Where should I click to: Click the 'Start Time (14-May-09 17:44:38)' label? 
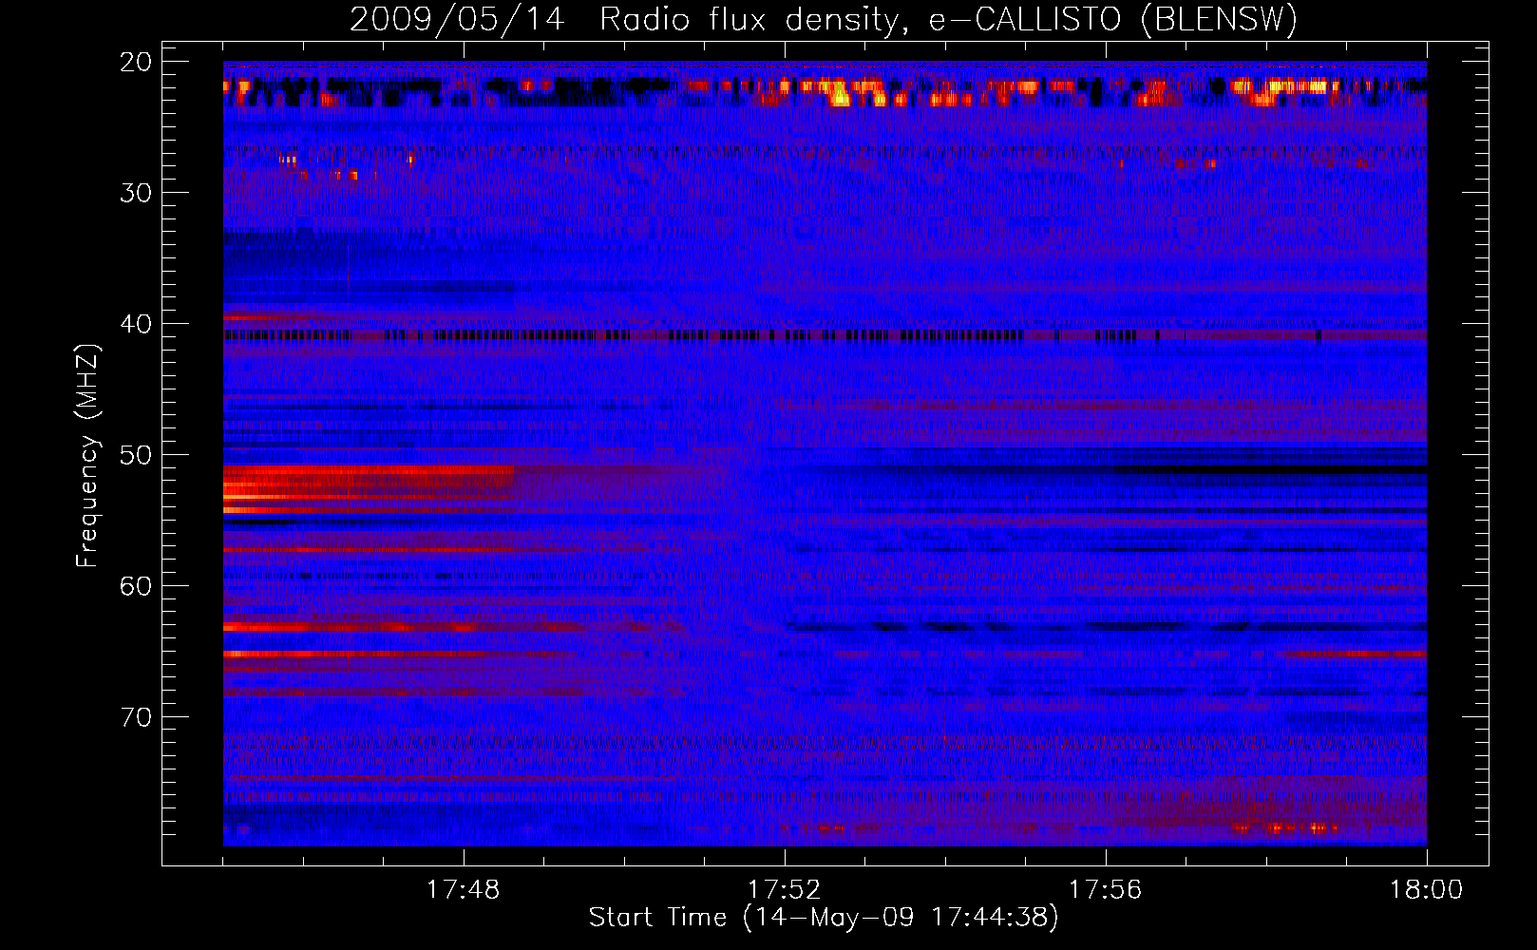pyautogui.click(x=824, y=918)
